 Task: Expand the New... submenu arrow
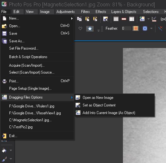pos(72,19)
